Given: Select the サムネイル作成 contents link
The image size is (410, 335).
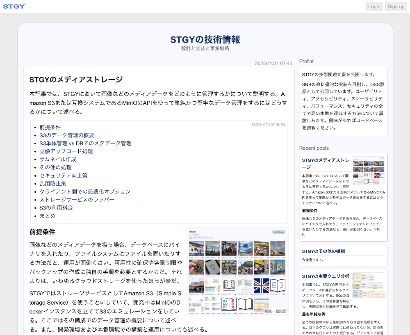Looking at the screenshot, I should [x=58, y=159].
